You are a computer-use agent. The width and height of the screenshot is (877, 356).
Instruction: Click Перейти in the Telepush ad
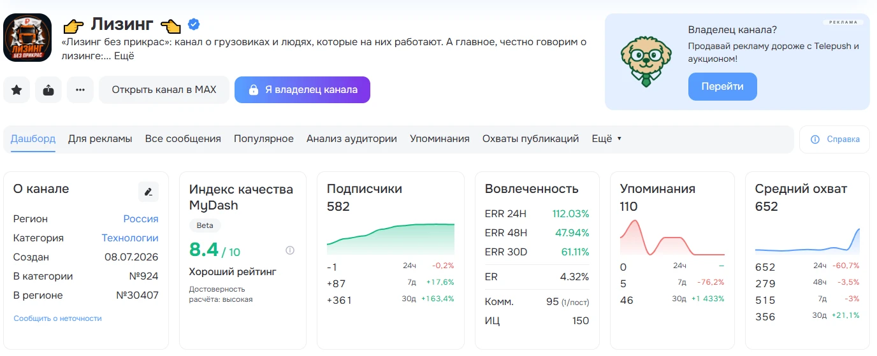coord(722,87)
